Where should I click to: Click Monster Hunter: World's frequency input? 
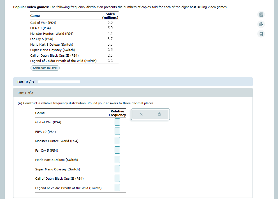pyautogui.click(x=117, y=140)
